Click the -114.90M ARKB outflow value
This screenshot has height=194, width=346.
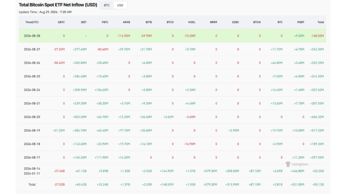(123, 36)
